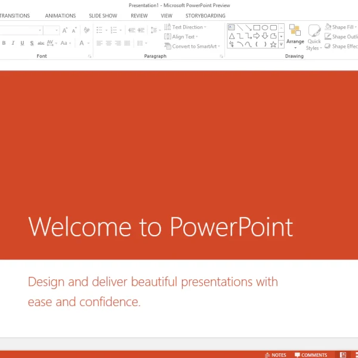Select straight Line shape

click(x=240, y=27)
